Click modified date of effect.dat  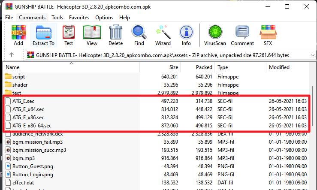tap(288, 183)
